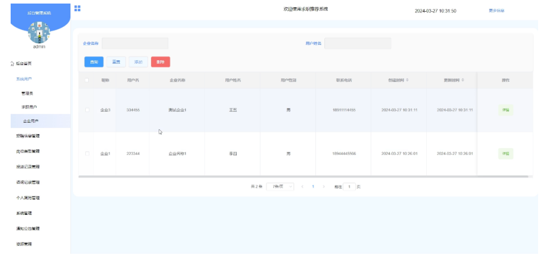
Task: Sort table by 创建时间 arrow icon
Action: click(407, 80)
